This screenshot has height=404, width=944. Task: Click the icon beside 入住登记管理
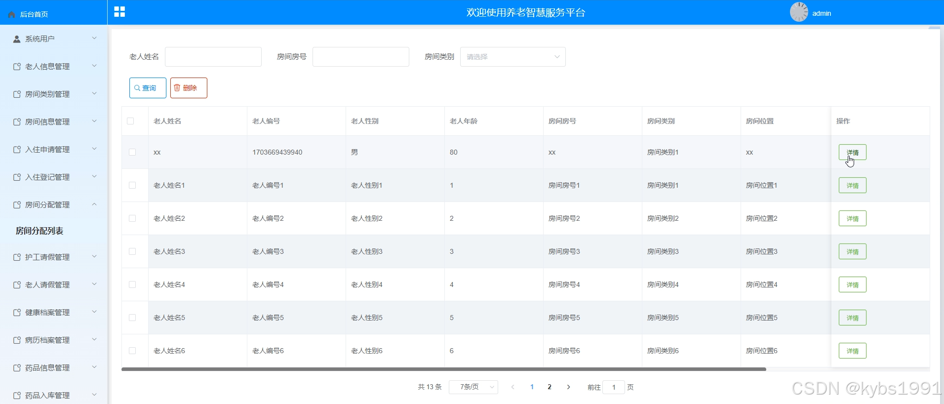point(17,177)
